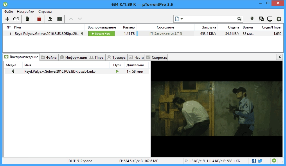Create new torrent file icon

click(x=28, y=19)
